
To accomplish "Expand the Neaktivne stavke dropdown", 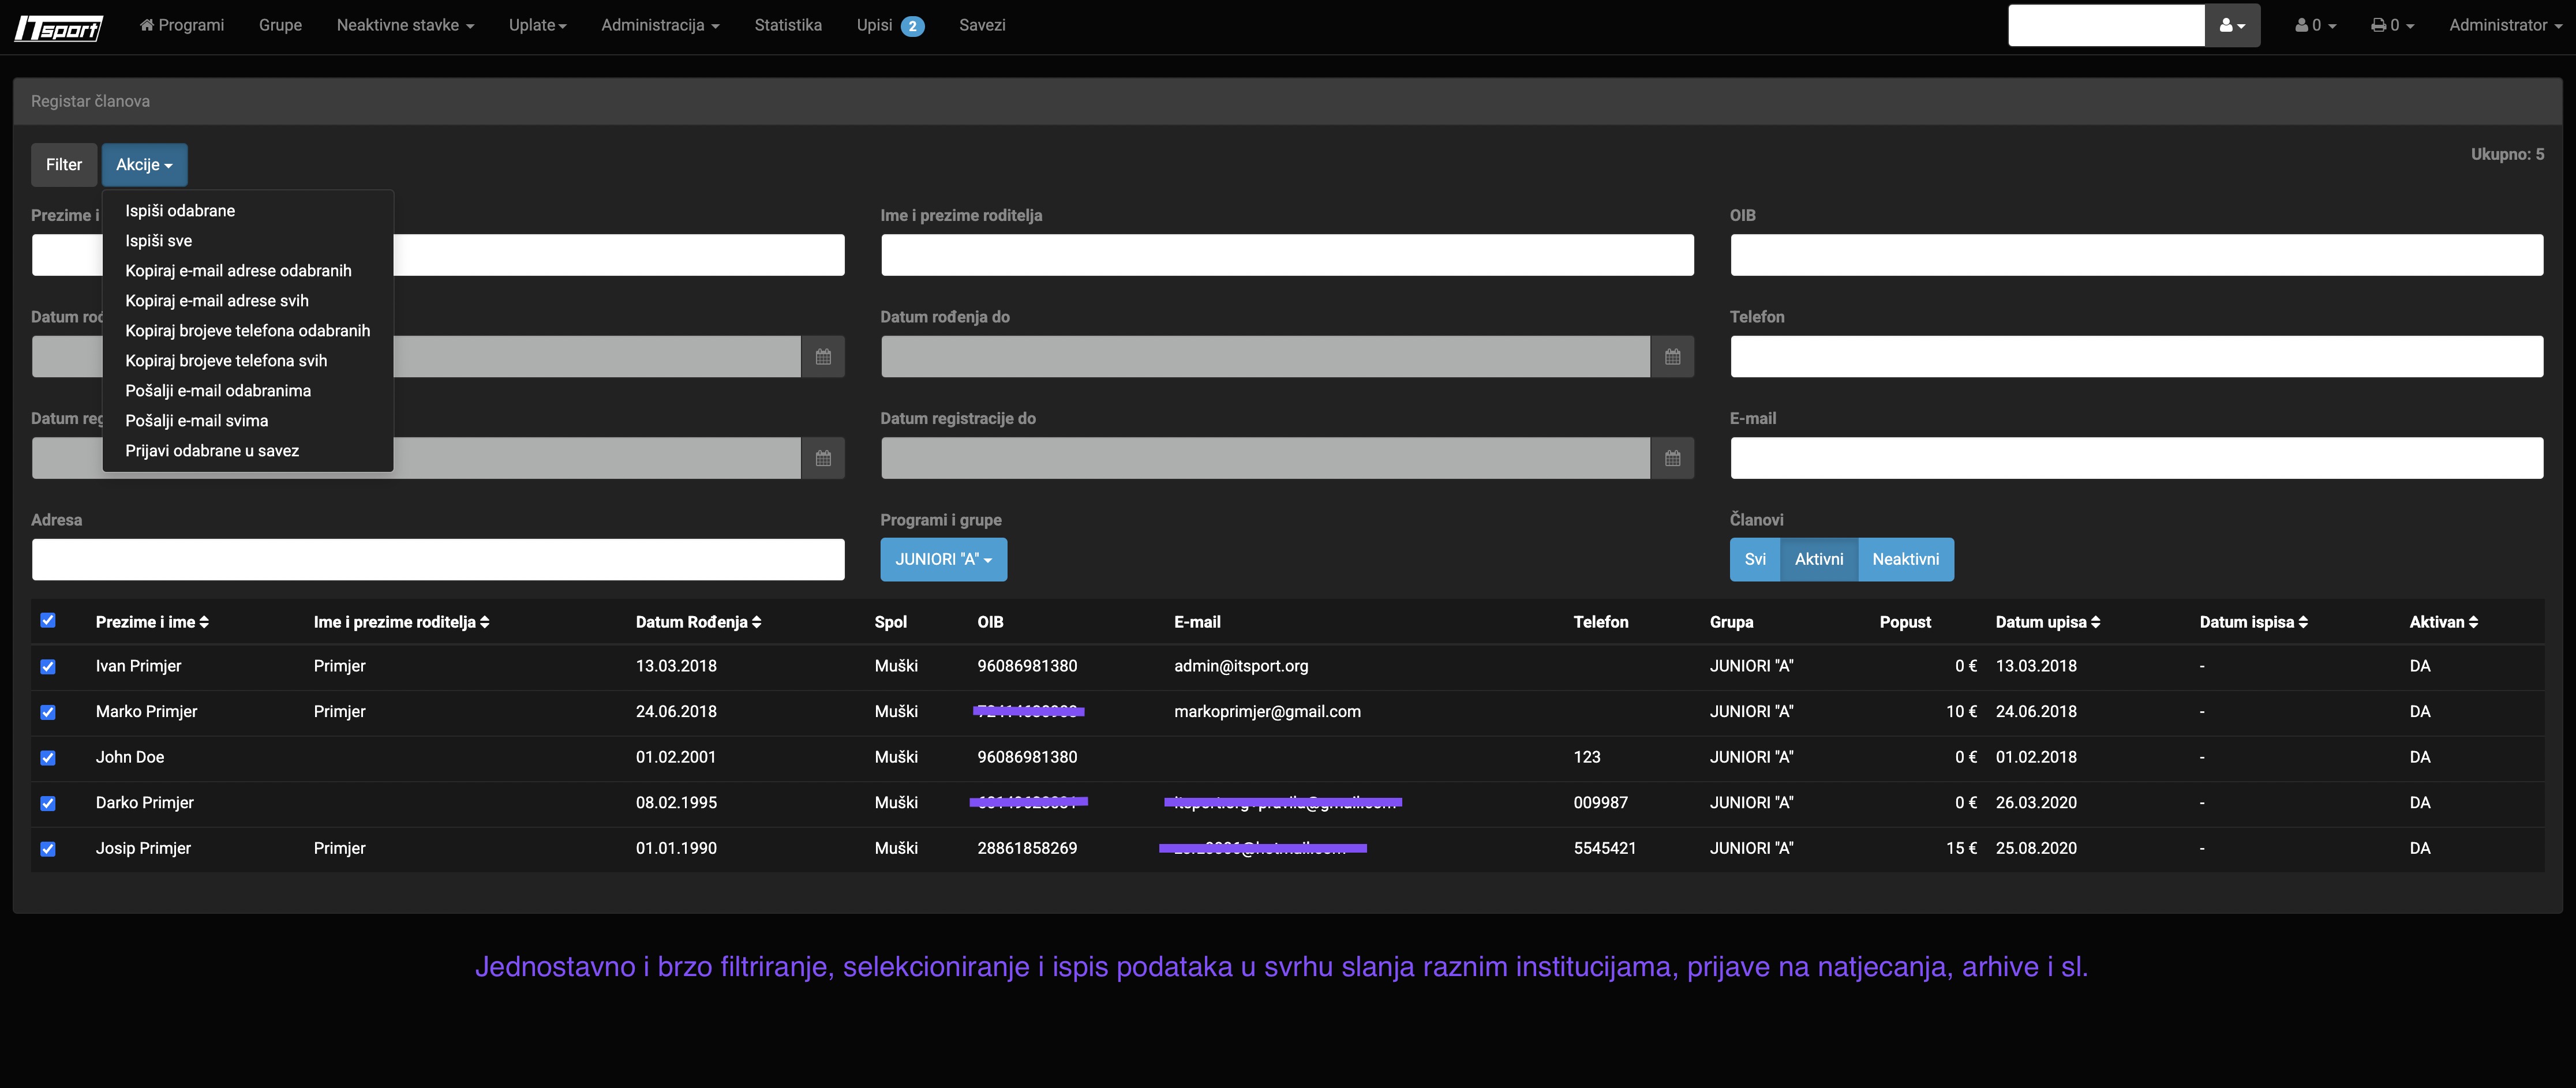I will tap(405, 26).
